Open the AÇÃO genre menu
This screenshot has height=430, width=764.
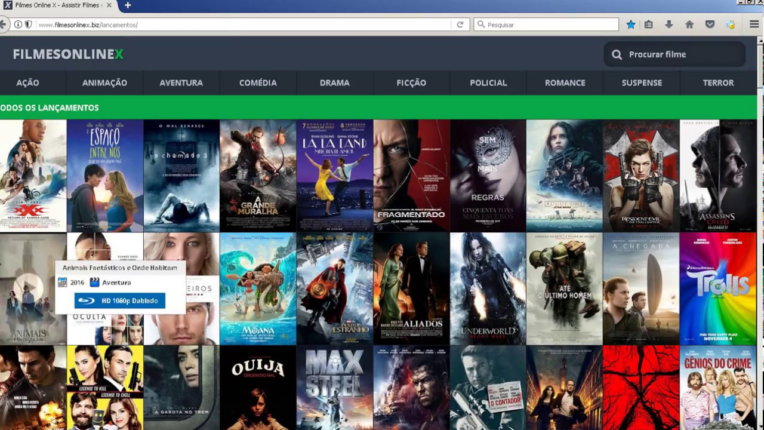click(x=27, y=83)
